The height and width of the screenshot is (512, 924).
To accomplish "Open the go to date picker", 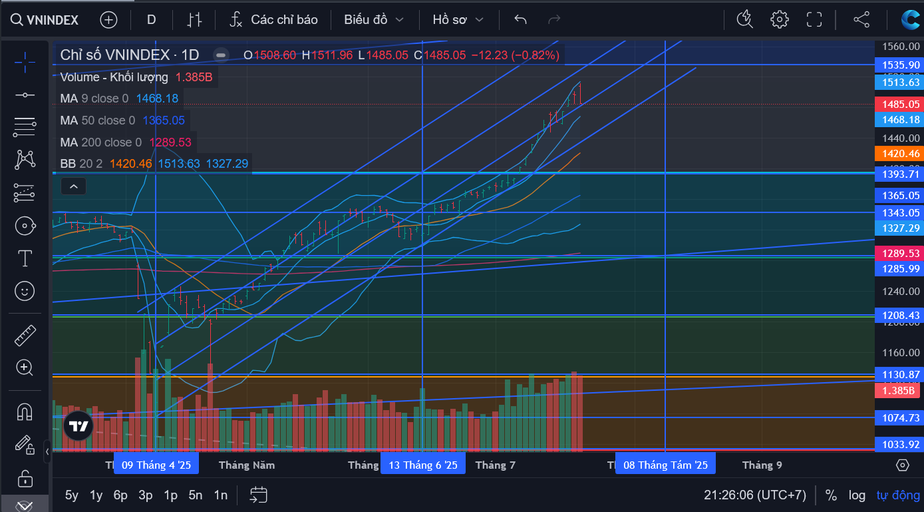I will (x=259, y=495).
